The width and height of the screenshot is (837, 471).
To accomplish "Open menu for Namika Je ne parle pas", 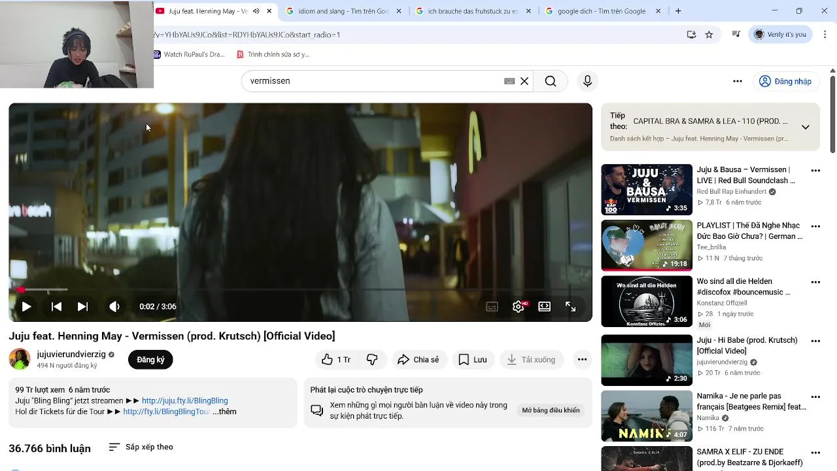I will [x=815, y=397].
